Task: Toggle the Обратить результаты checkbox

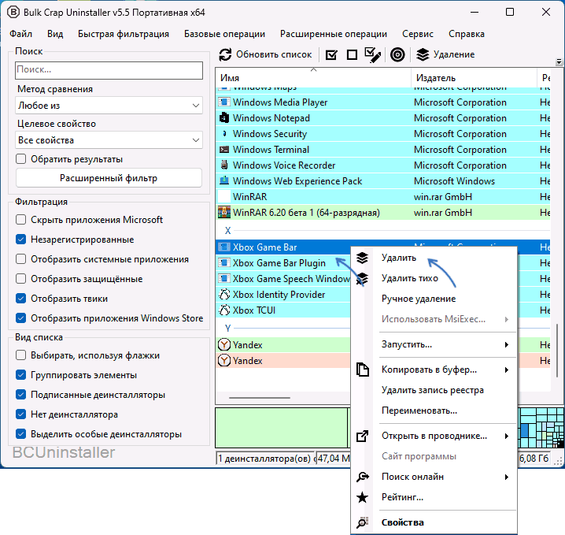Action: 21,158
